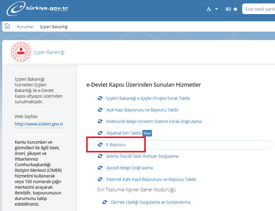Viewport: 275px width, 211px height.
Task: Select İçişleri Bakanlığı breadcrumb item
Action: click(54, 27)
